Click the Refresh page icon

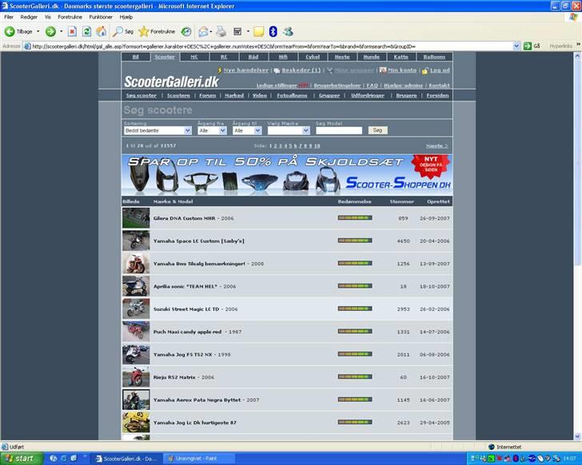pyautogui.click(x=86, y=32)
